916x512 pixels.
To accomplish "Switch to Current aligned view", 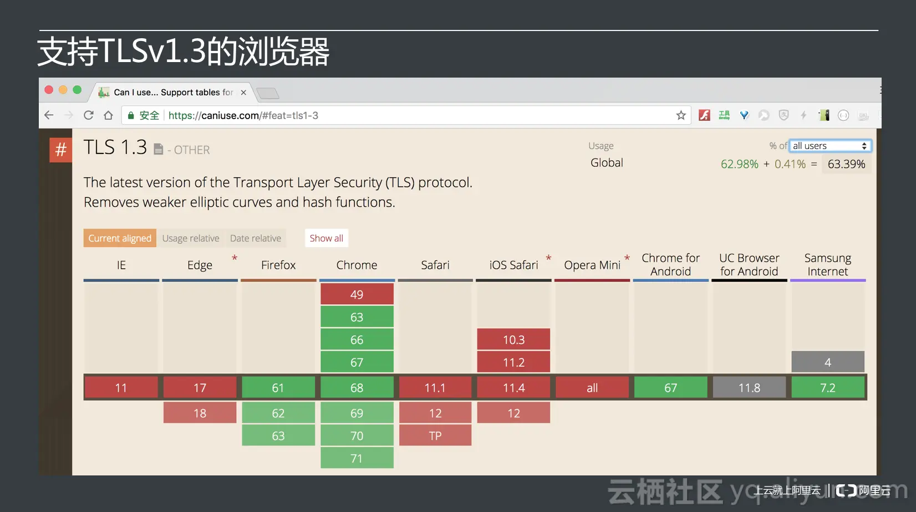I will click(x=120, y=238).
